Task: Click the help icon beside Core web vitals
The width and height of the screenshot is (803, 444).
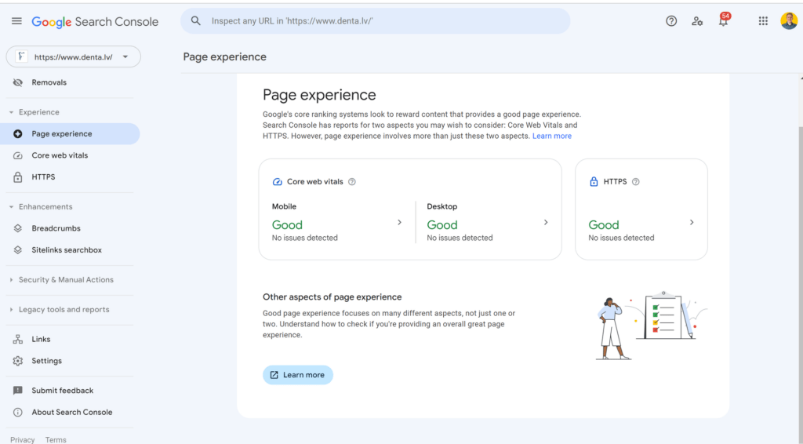Action: point(352,182)
